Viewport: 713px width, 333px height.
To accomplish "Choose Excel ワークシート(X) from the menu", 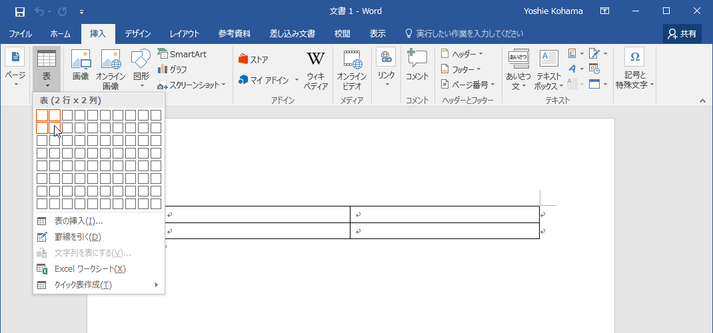I will [x=99, y=269].
